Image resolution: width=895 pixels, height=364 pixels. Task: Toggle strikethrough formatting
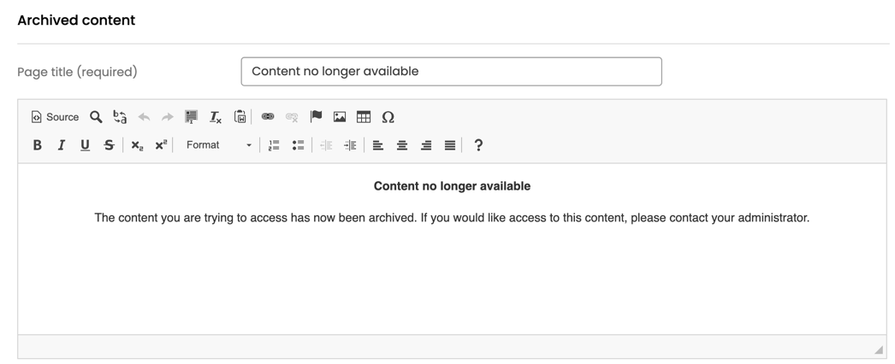click(x=109, y=145)
